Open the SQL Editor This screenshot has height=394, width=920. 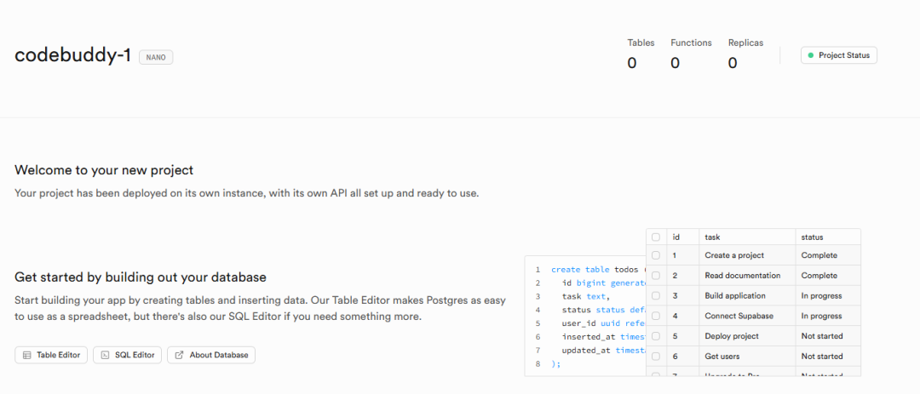128,355
